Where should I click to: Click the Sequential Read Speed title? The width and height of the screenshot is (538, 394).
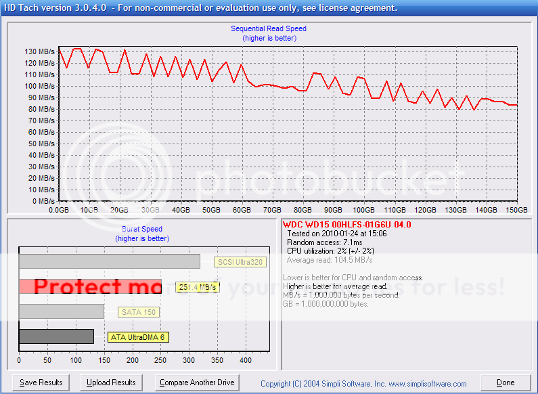coord(268,29)
